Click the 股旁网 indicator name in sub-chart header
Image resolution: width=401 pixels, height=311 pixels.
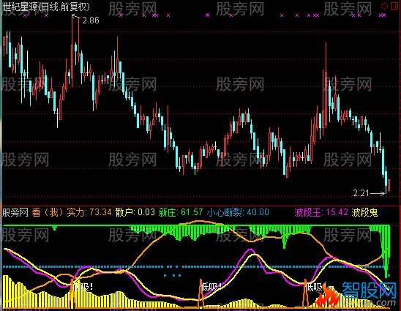point(15,212)
